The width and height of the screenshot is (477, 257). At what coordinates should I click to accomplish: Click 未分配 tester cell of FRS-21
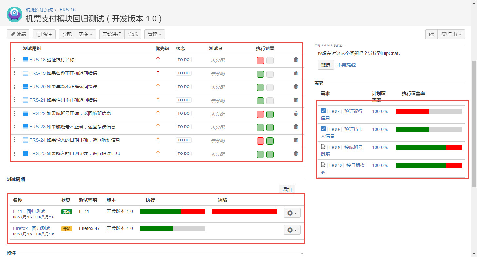218,101
